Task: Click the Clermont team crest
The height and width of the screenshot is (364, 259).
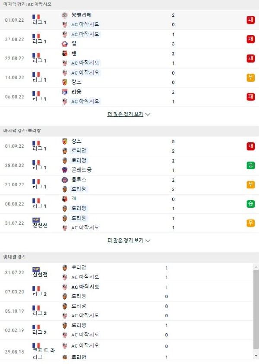Action: click(x=65, y=170)
